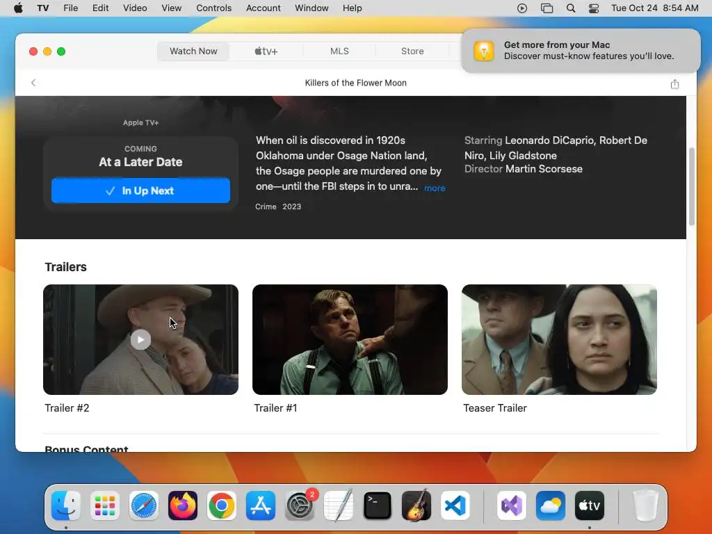
Task: Click Leonardo DiCaprio in the Starring list
Action: tap(549, 140)
